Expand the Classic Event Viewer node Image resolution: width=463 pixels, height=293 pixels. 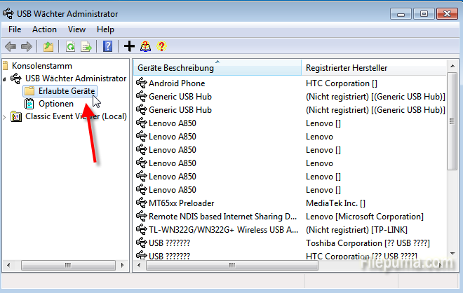tap(5, 116)
